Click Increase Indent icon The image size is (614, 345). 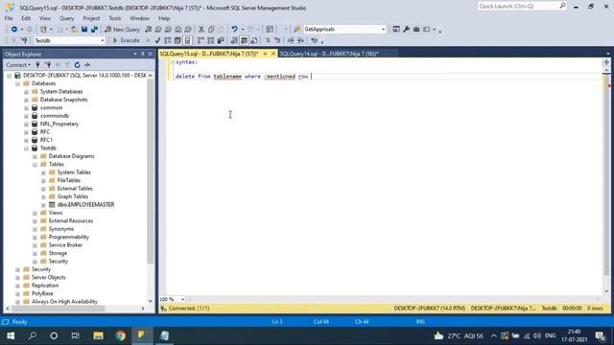click(x=300, y=40)
